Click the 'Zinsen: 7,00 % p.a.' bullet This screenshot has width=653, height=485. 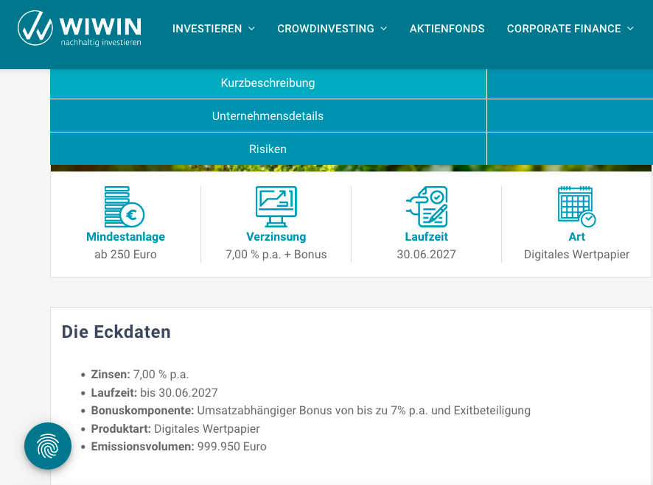coord(140,375)
